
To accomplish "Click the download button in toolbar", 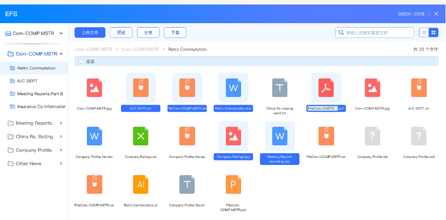I will click(x=175, y=33).
